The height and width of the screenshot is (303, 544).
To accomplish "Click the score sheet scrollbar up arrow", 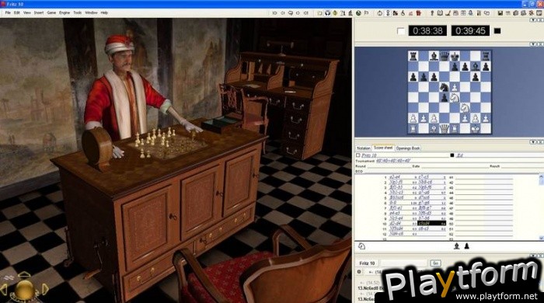I will 541,177.
